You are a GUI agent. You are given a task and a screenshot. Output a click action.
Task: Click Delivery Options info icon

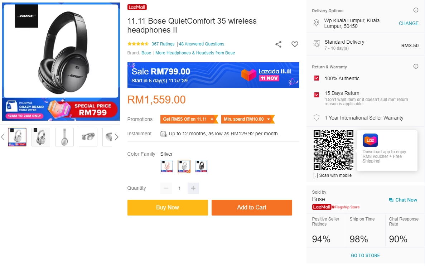click(416, 10)
